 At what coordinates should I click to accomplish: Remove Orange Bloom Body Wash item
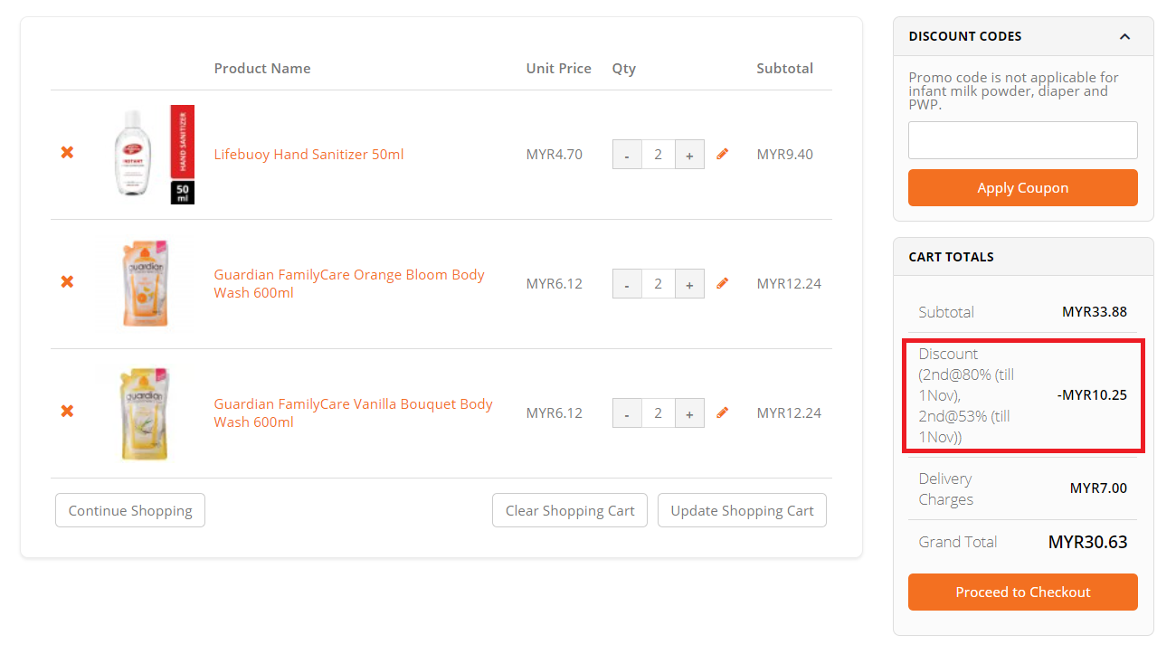[x=67, y=282]
